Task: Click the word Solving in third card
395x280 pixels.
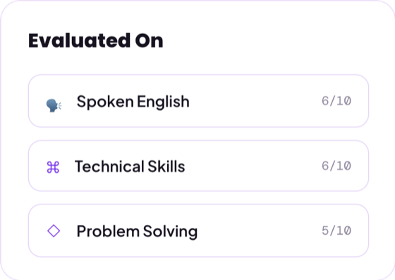Action: tap(170, 231)
